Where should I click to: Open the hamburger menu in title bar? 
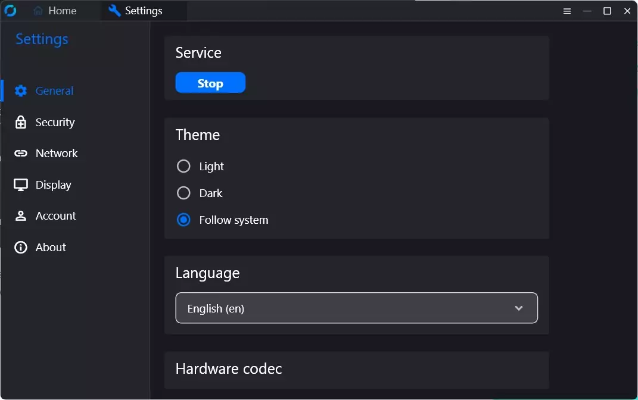pyautogui.click(x=567, y=11)
